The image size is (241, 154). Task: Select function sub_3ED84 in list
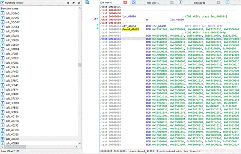(12, 49)
